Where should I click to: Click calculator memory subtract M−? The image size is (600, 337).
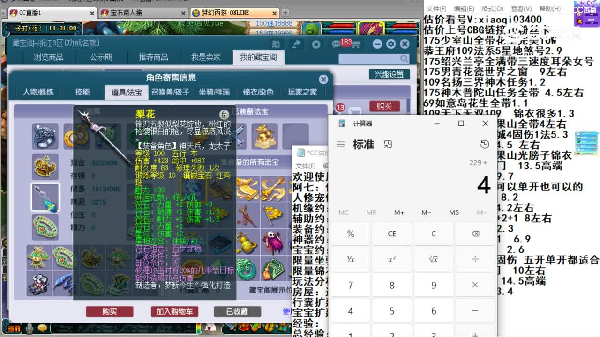426,212
